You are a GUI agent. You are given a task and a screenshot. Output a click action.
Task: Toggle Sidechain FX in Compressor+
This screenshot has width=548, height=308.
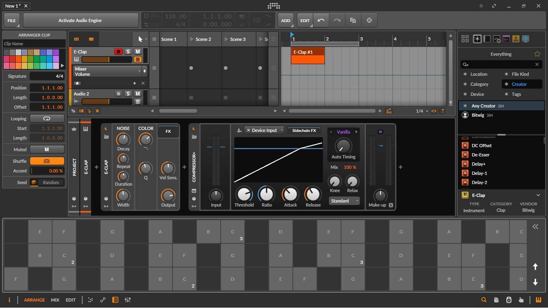coord(304,130)
